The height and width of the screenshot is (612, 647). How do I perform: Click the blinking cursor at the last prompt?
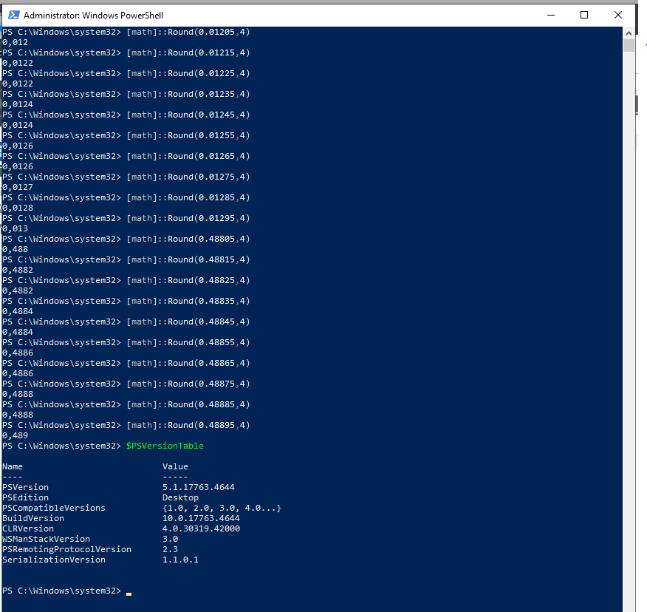point(129,594)
